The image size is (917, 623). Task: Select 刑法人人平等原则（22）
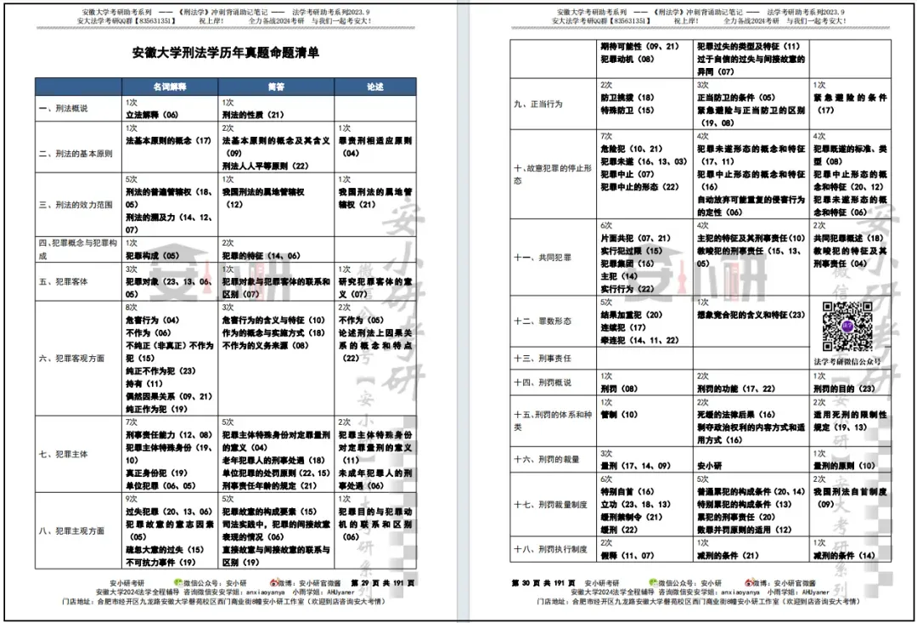(x=265, y=166)
